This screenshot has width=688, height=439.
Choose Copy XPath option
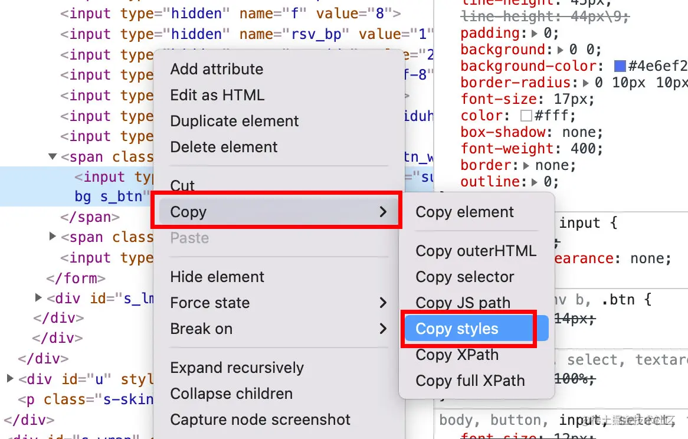click(x=457, y=355)
